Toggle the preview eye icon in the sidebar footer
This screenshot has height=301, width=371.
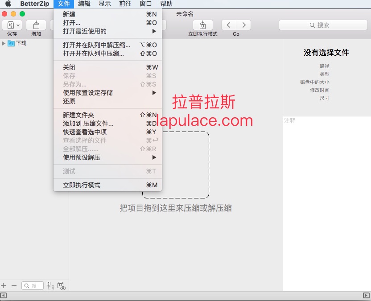(x=62, y=286)
